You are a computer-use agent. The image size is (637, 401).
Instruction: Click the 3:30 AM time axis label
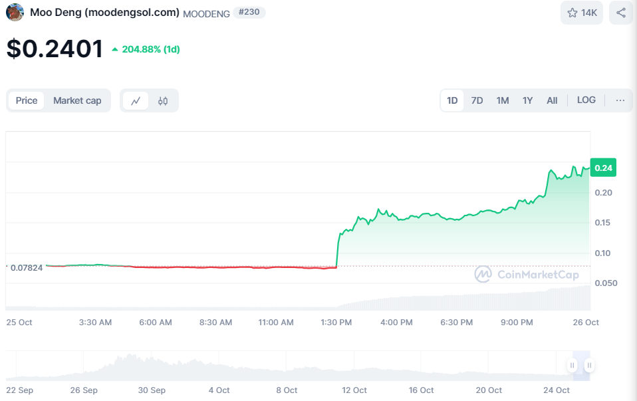pyautogui.click(x=95, y=322)
